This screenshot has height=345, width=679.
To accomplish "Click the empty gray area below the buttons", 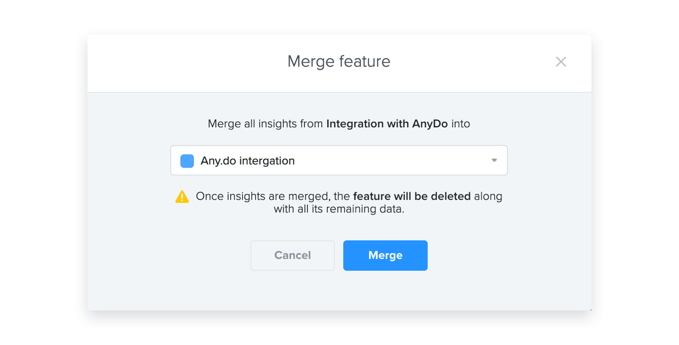I will pos(339,291).
